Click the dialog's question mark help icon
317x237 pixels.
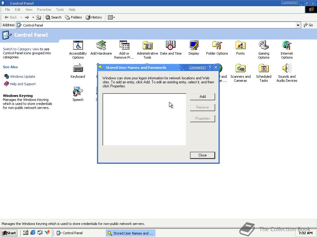210,68
